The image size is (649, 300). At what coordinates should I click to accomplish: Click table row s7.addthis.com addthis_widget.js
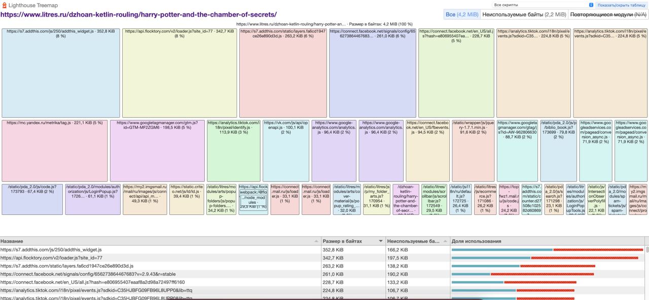[322, 250]
